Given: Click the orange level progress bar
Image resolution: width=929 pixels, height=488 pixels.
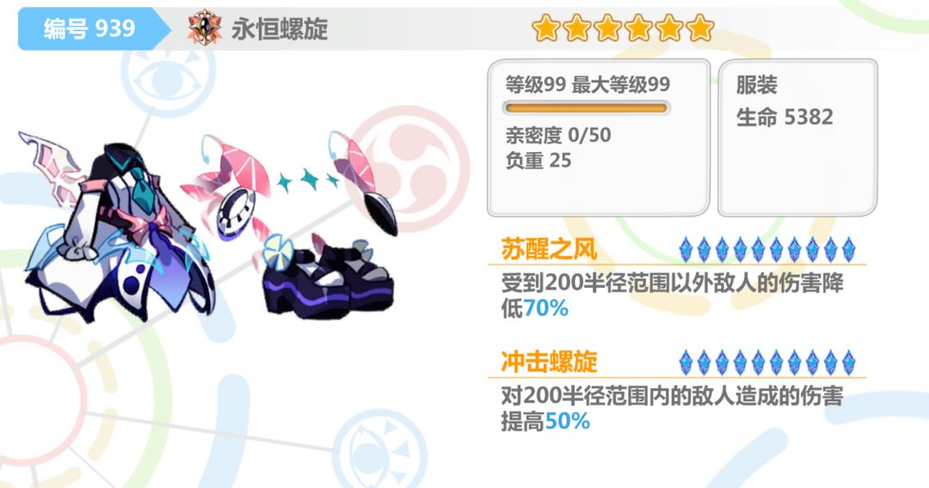Looking at the screenshot, I should click(x=586, y=108).
